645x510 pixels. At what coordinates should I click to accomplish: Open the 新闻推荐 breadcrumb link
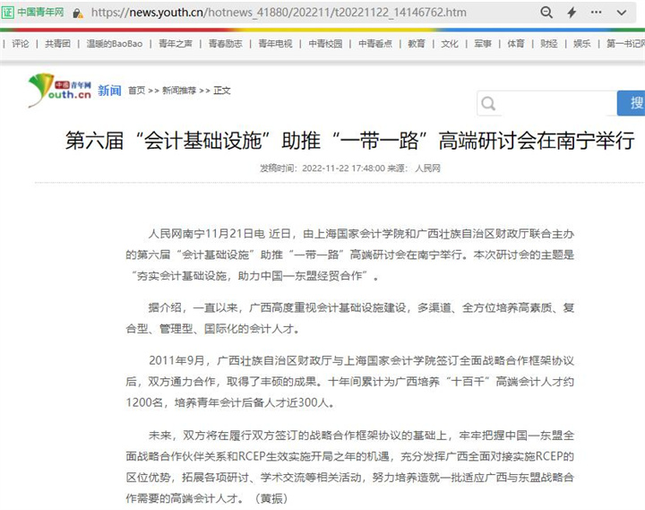coord(179,91)
